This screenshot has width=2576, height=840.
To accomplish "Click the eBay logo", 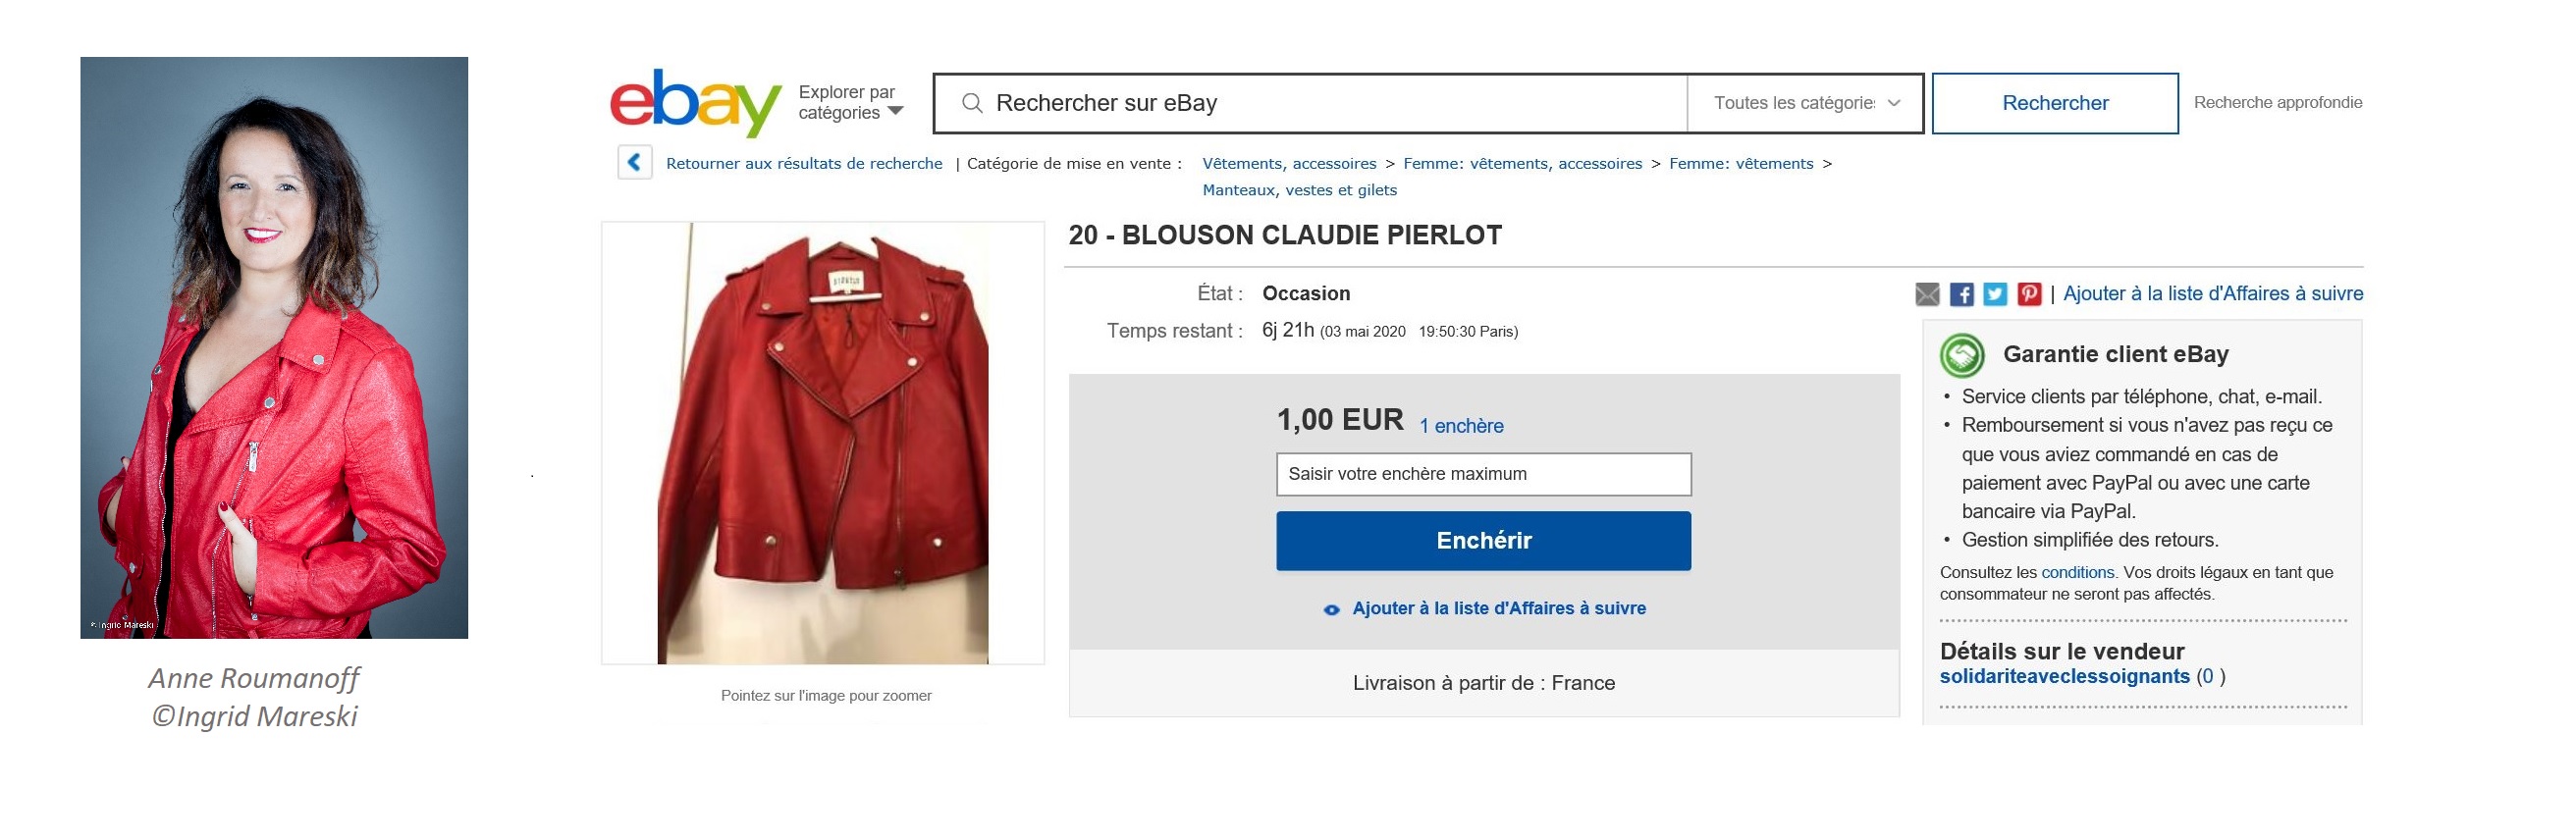I will tap(695, 103).
